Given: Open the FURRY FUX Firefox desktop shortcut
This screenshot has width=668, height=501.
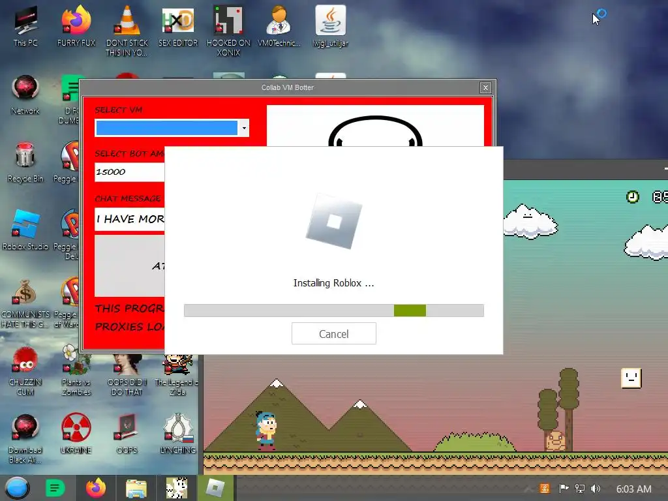Looking at the screenshot, I should pyautogui.click(x=76, y=26).
